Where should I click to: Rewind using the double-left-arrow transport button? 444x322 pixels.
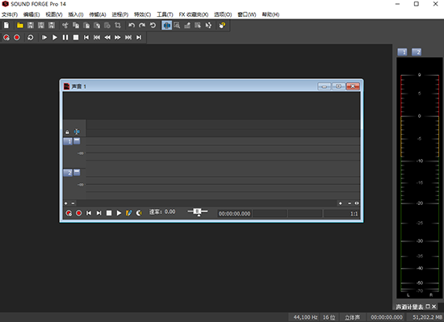(x=107, y=37)
